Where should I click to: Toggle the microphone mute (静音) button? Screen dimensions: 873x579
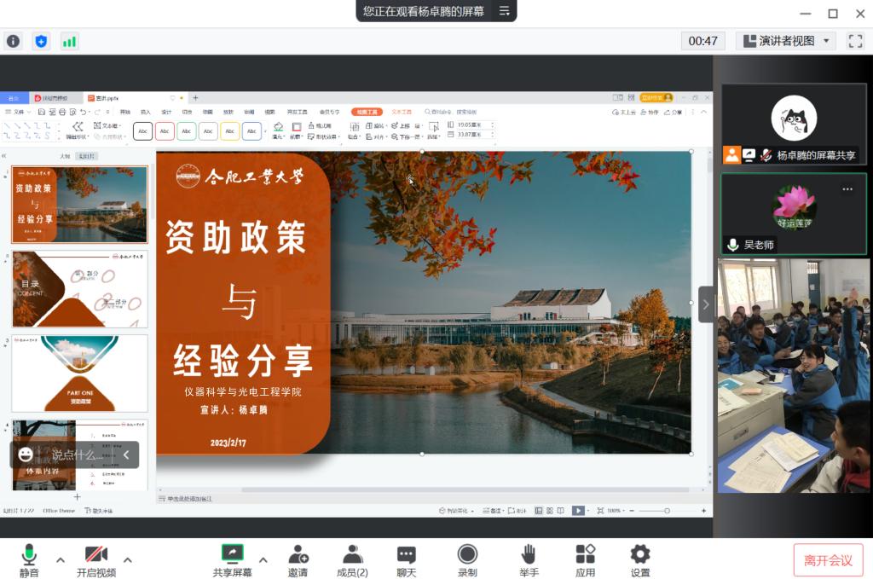pos(30,560)
